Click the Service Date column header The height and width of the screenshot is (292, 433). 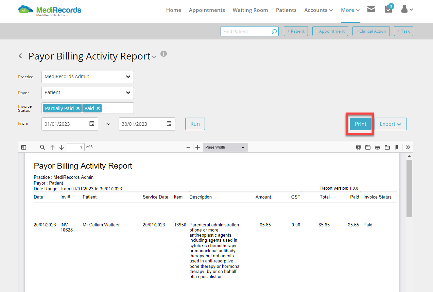[155, 197]
